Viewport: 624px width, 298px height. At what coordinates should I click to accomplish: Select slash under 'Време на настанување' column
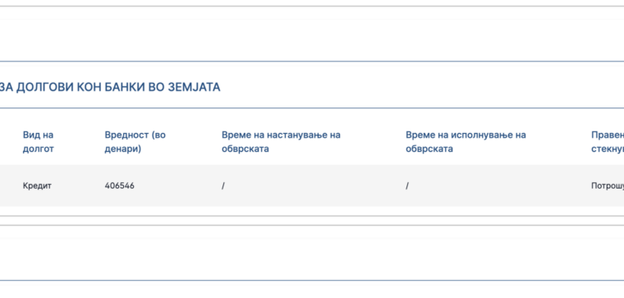(223, 186)
